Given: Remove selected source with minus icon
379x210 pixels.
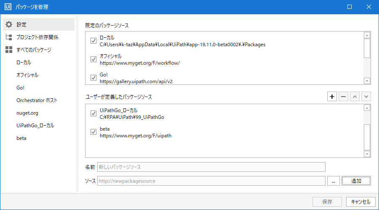Looking at the screenshot, I should [343, 97].
